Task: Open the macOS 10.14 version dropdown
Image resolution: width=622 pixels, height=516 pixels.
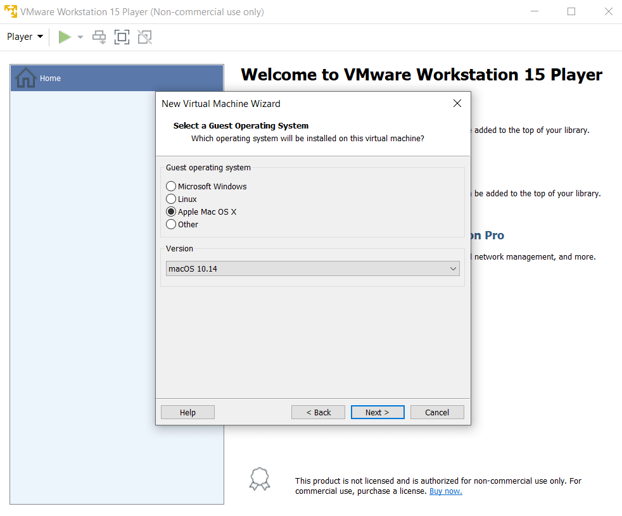Action: point(313,268)
